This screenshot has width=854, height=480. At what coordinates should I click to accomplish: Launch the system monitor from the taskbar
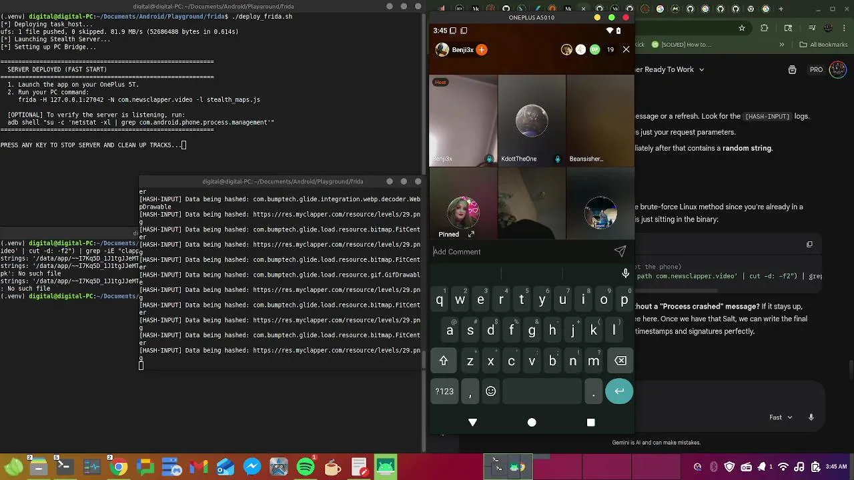[x=91, y=467]
